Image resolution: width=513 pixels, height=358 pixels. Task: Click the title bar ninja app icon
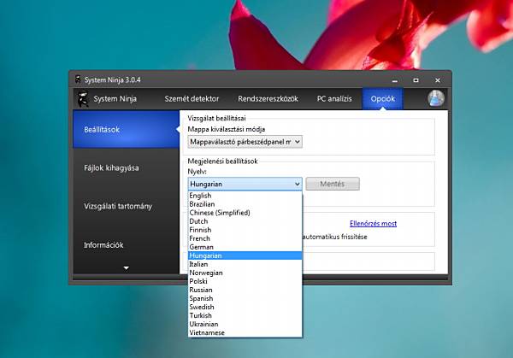tap(78, 79)
